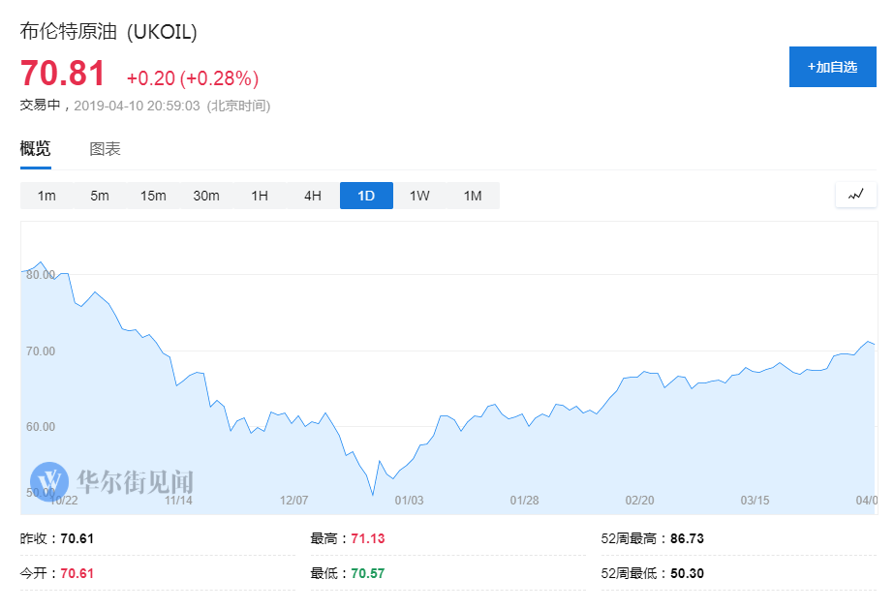Click the 布伦特原油 (UKOIL) title

(x=108, y=32)
